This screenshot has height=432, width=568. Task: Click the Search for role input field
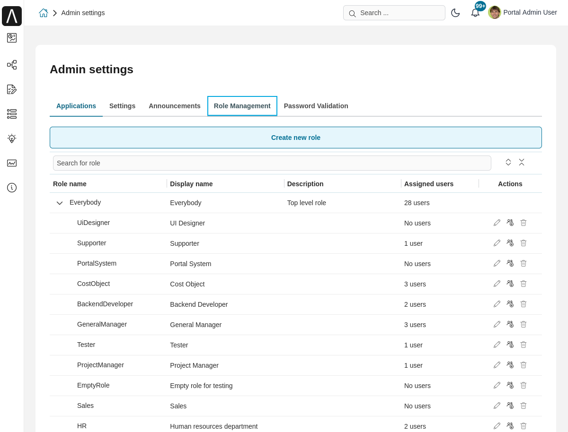coord(272,163)
